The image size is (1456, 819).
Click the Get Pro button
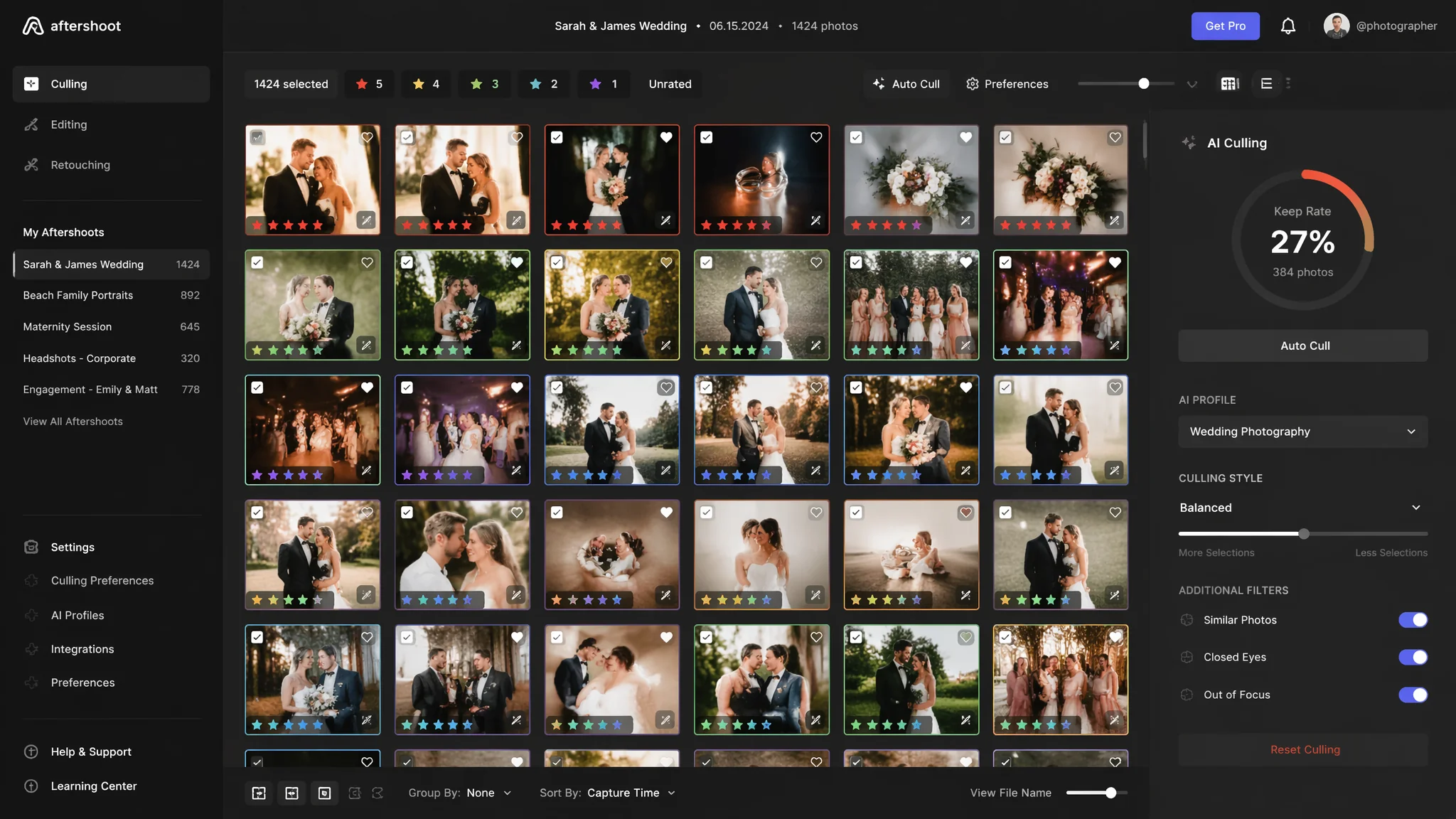point(1225,26)
